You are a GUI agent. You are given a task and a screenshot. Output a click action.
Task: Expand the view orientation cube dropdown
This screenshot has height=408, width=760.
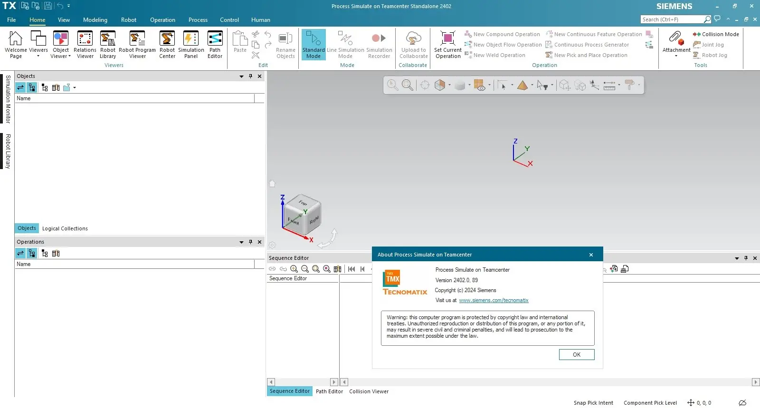pos(449,85)
